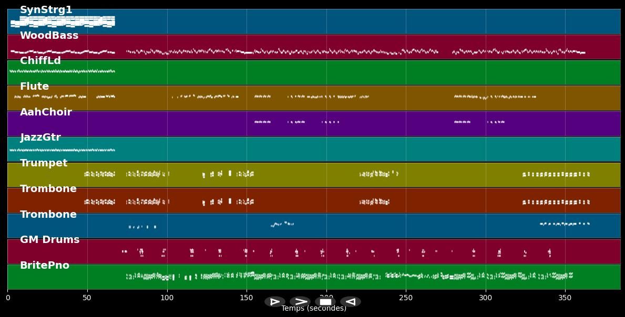This screenshot has width=625, height=317.
Task: Click the 50 second mark on the axis
Action: click(87, 298)
